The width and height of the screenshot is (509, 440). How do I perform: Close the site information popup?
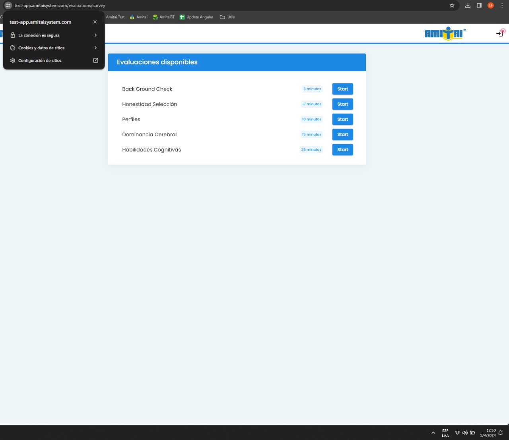[x=95, y=22]
